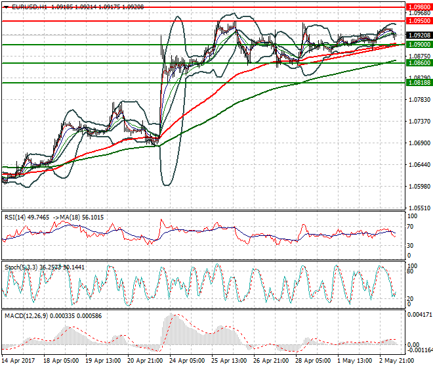Select the 1.08600 green support level label
The image size is (433, 368).
(419, 63)
